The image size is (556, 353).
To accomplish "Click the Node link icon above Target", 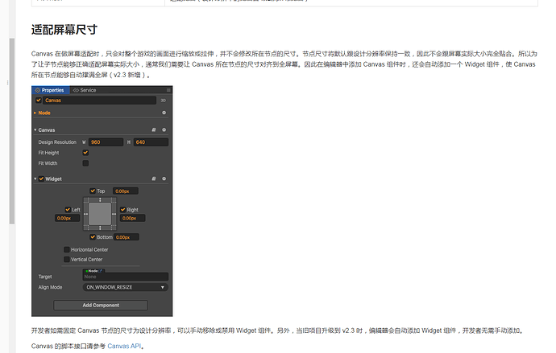I will click(101, 271).
